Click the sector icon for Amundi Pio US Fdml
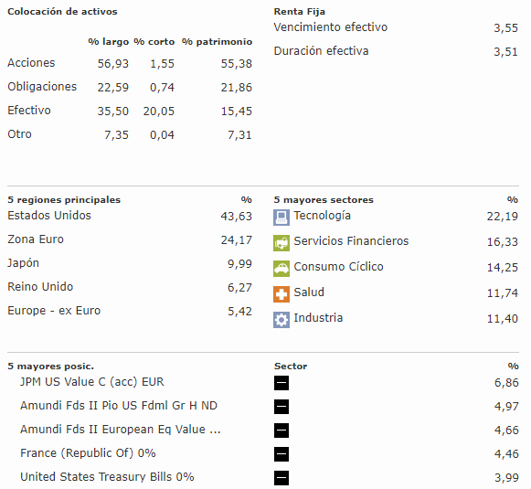This screenshot has width=531, height=489. tap(281, 407)
